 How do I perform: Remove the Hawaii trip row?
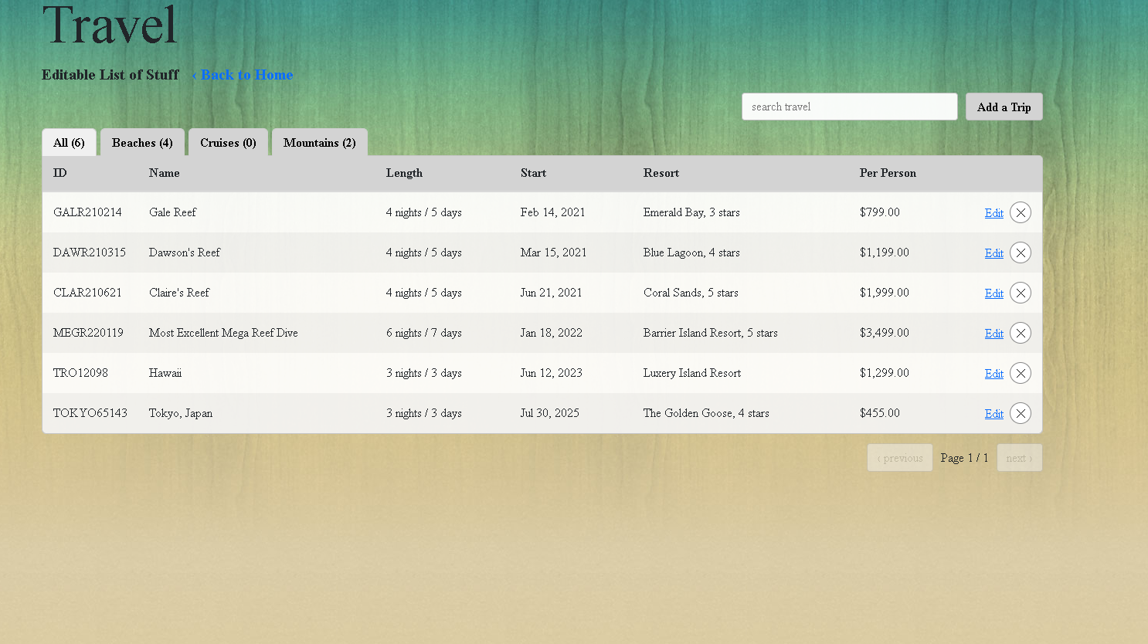click(1021, 373)
